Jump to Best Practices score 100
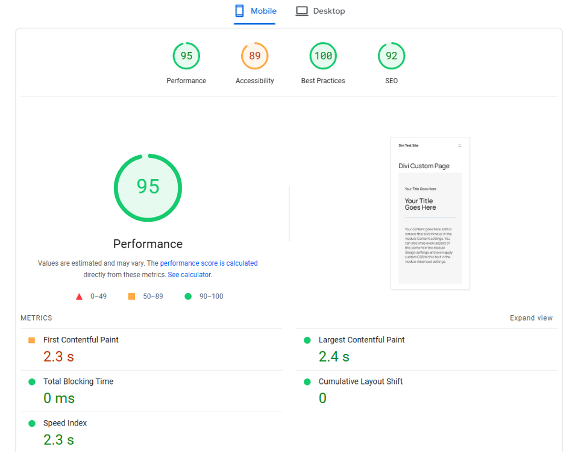 (323, 56)
